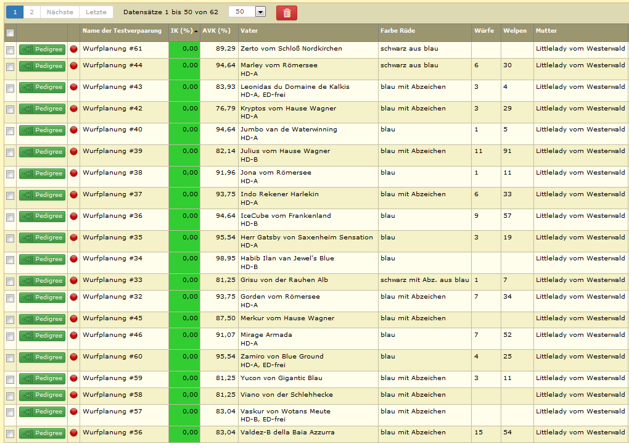Click red status dot for Wurfplanung #42
This screenshot has width=629, height=443.
[x=74, y=109]
